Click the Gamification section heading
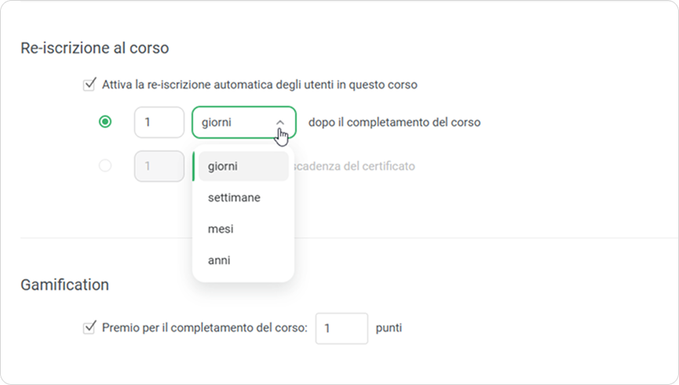 click(64, 285)
